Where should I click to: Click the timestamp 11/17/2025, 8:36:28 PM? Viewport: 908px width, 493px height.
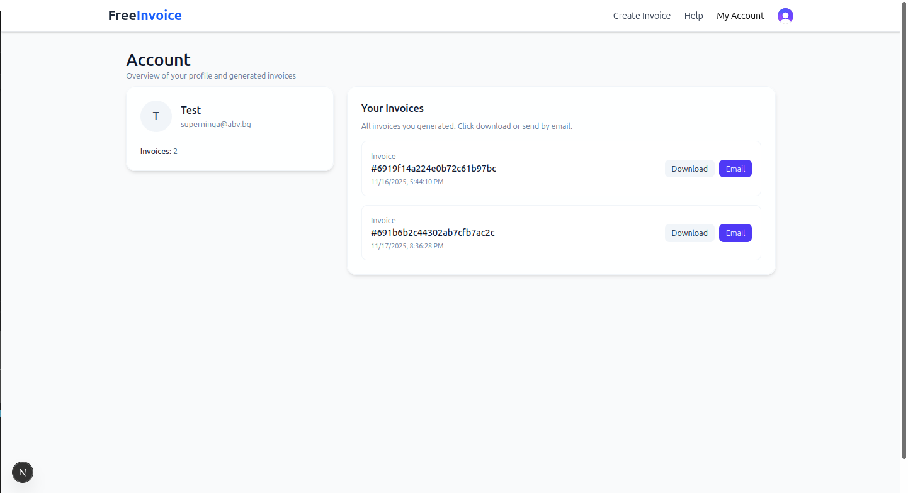coord(407,246)
